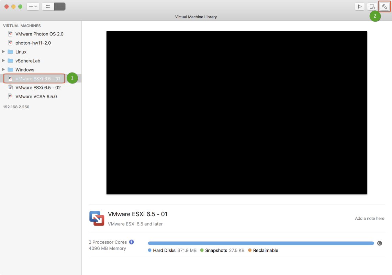Click the processor info icon
The height and width of the screenshot is (275, 392).
click(x=131, y=242)
